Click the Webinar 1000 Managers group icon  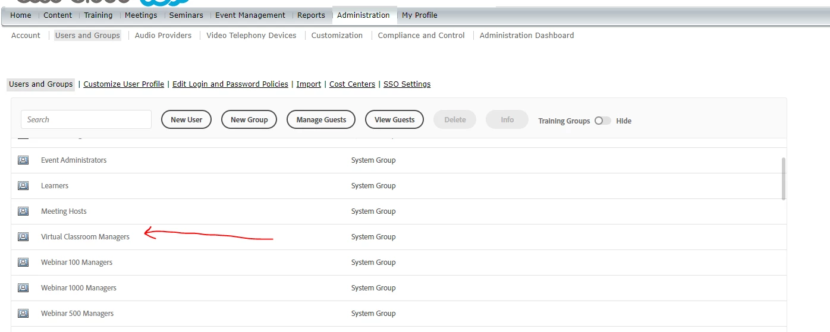pyautogui.click(x=23, y=288)
